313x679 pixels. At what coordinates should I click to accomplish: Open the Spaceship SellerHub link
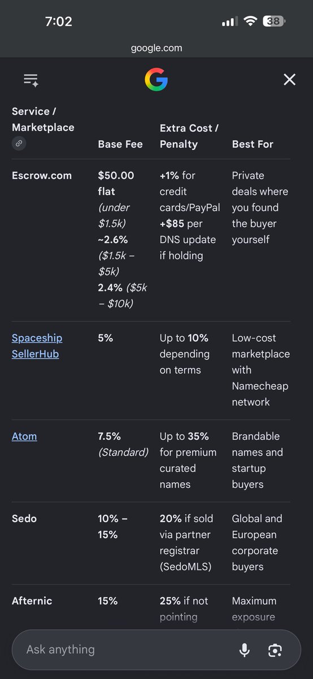coord(37,346)
